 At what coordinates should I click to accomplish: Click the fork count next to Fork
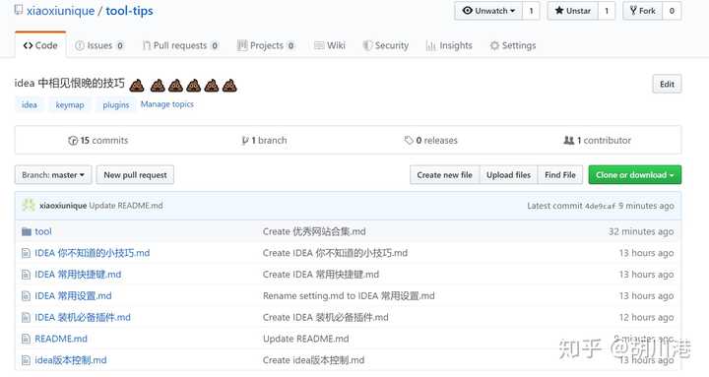tap(672, 11)
